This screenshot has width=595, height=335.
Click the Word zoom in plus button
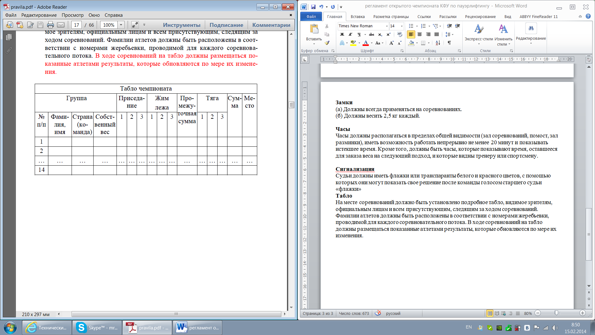[583, 313]
